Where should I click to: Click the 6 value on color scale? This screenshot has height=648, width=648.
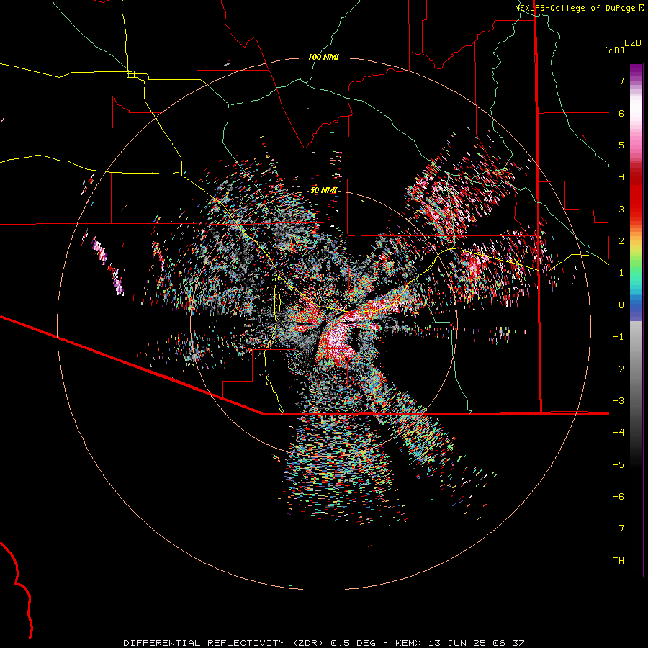pyautogui.click(x=621, y=113)
